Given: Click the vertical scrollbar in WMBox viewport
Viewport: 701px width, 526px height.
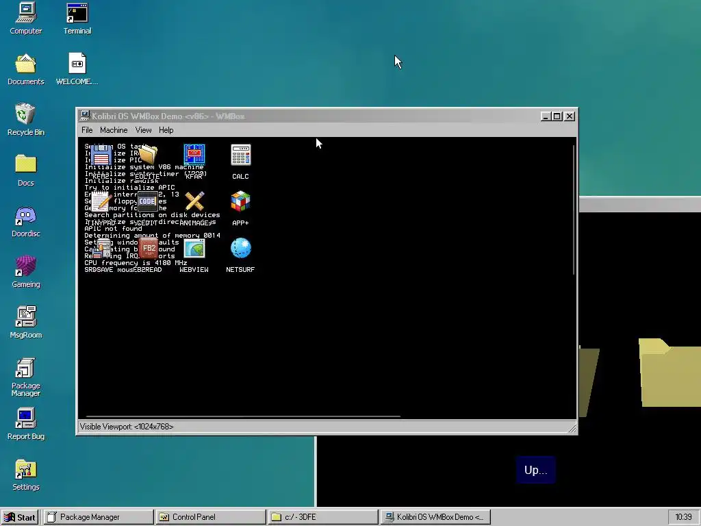Looking at the screenshot, I should [x=574, y=210].
